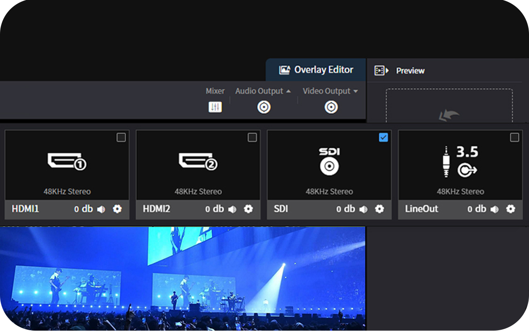The width and height of the screenshot is (529, 331).
Task: Mute the HDMI2 speaker icon
Action: point(232,209)
